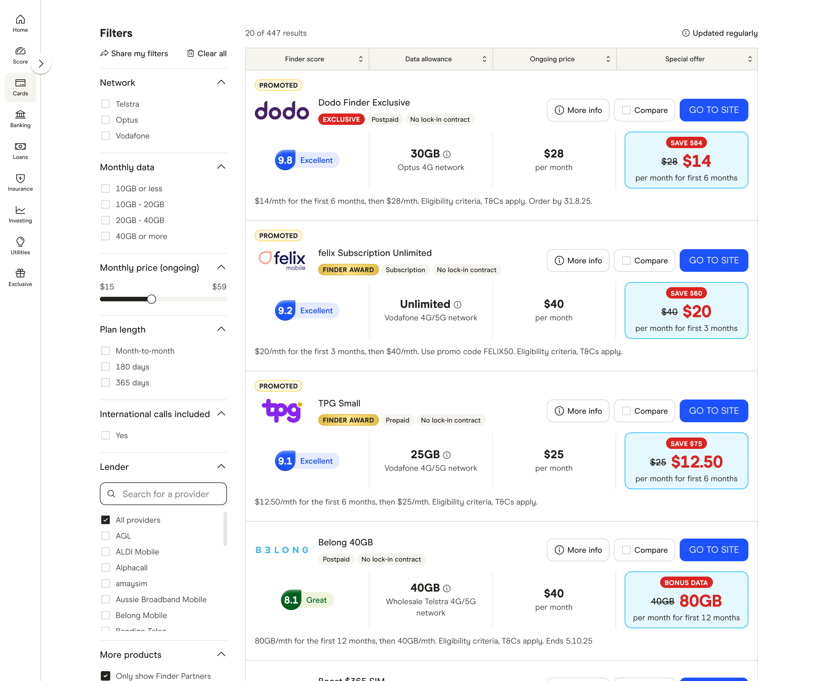This screenshot has height=681, width=817.
Task: Tick the Telstra network checkbox
Action: pyautogui.click(x=106, y=104)
